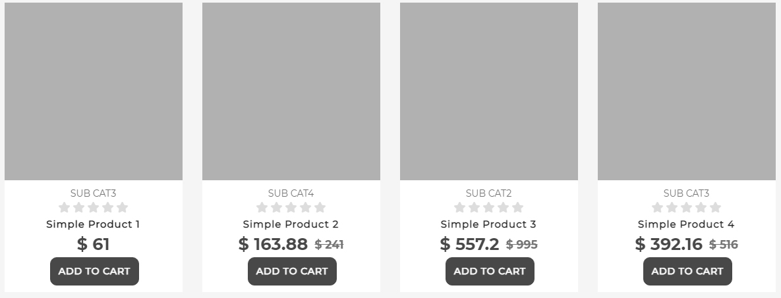Open SUB CAT4 category link

291,193
